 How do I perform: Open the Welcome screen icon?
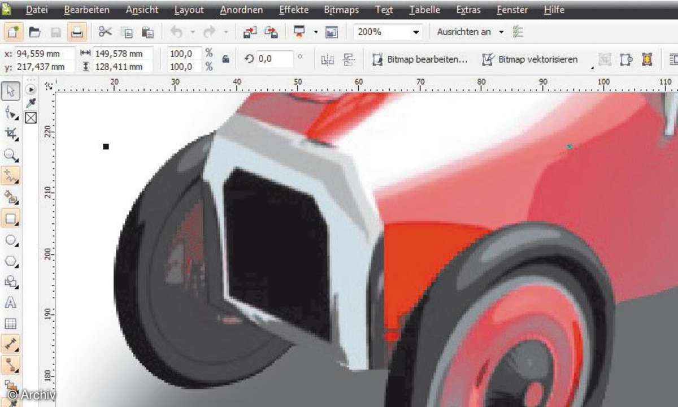[332, 32]
